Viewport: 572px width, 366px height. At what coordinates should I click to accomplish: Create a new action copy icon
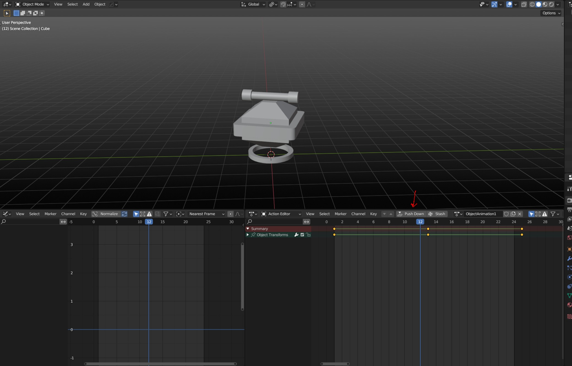(x=513, y=214)
